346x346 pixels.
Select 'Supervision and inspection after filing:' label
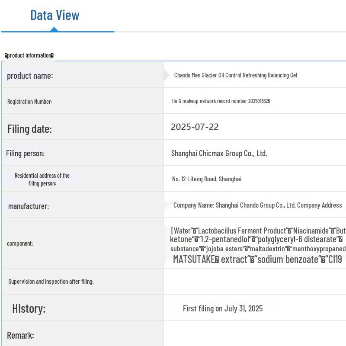coord(51,282)
